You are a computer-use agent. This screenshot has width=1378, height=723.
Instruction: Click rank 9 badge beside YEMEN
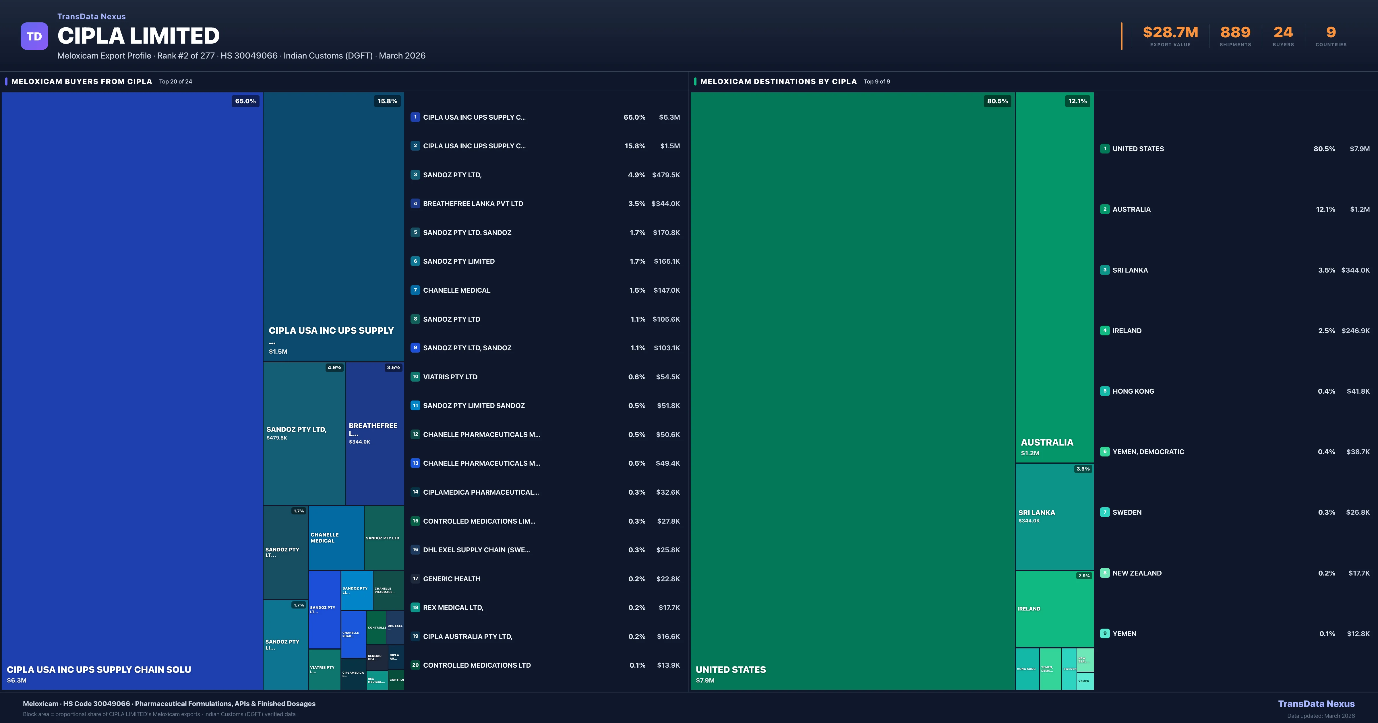[x=1105, y=634]
